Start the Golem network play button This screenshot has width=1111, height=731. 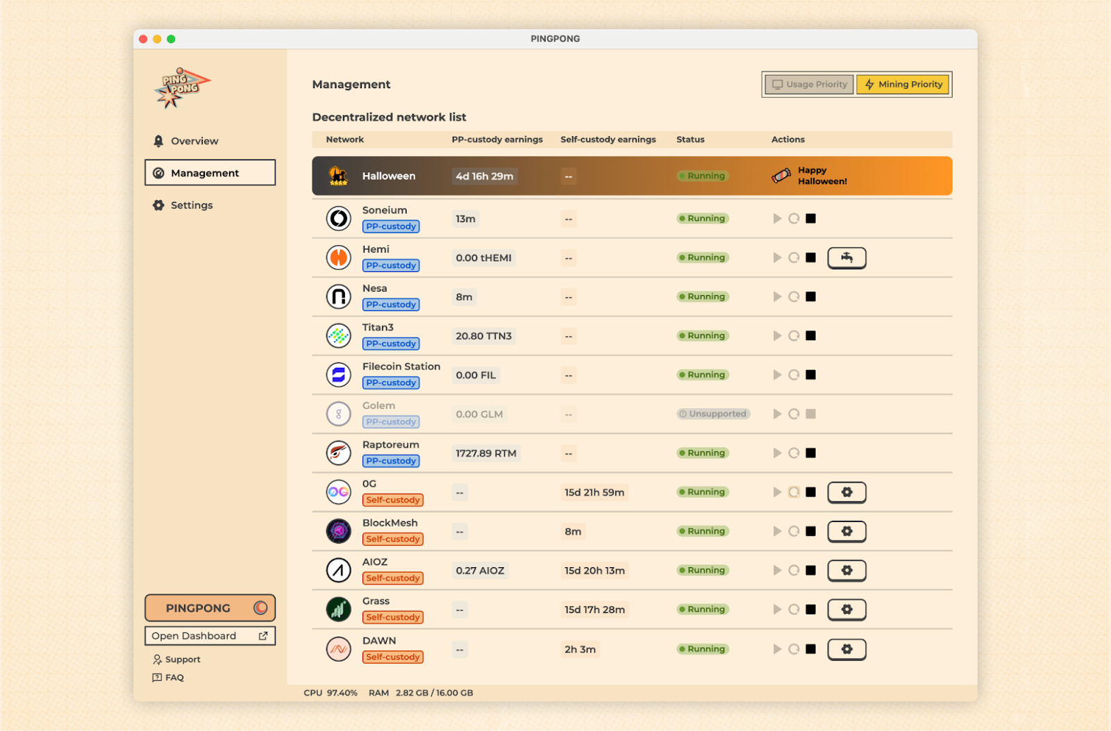click(777, 414)
